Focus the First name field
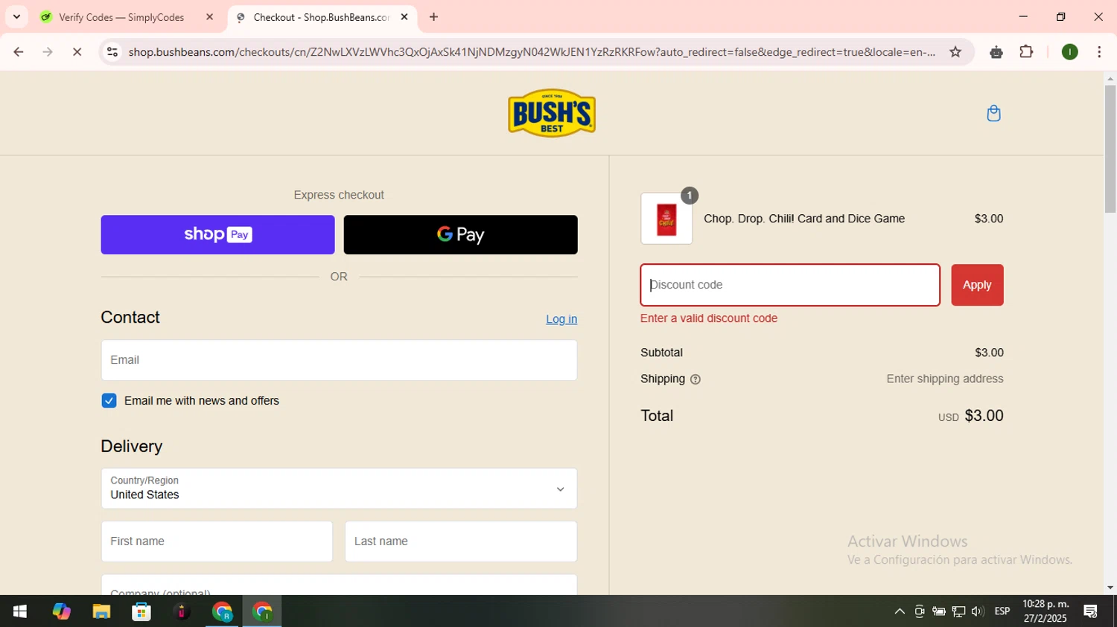 [217, 541]
